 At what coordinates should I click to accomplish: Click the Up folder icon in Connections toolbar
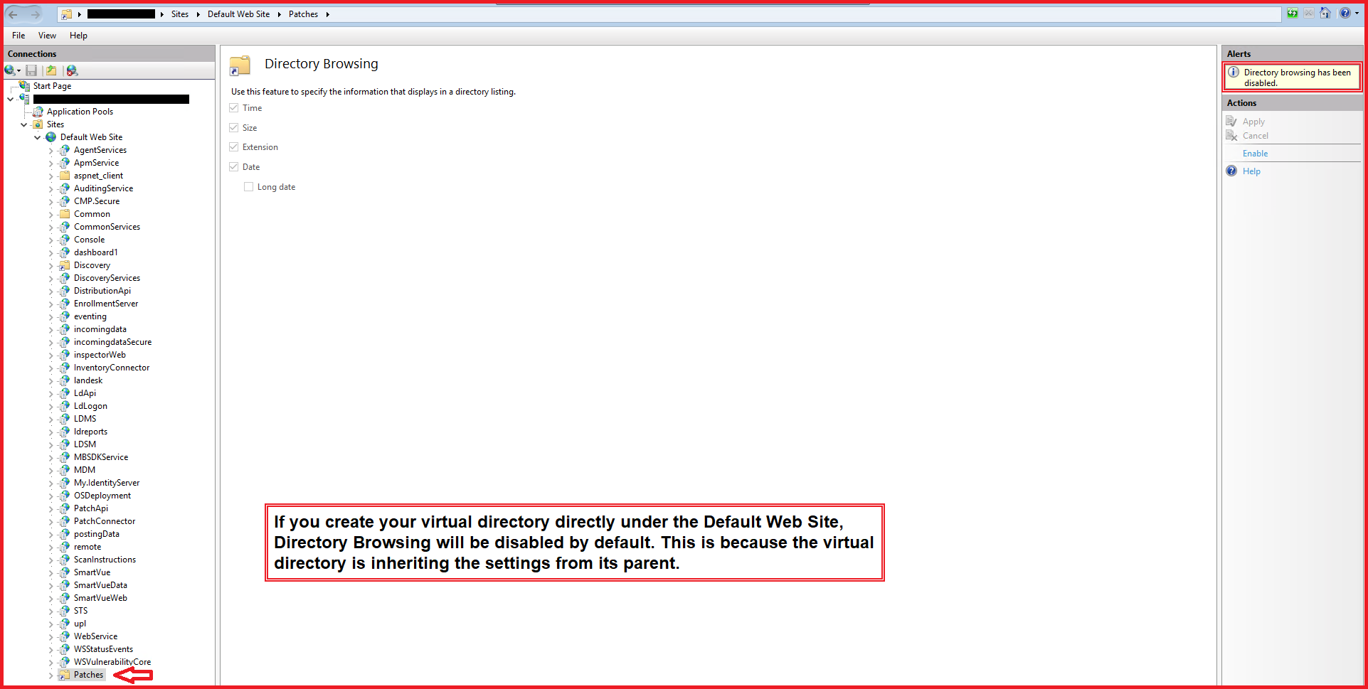51,70
